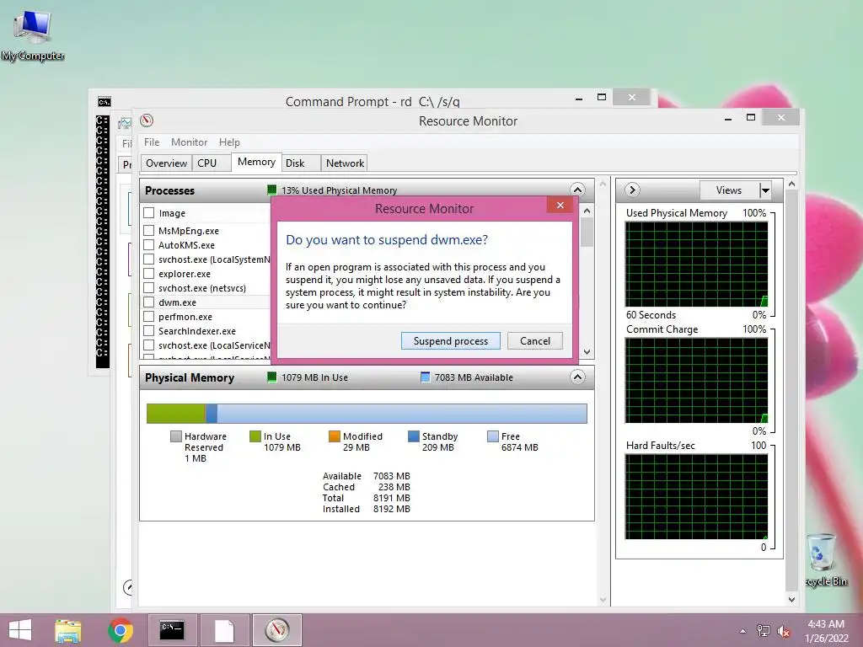Open File Explorer from the taskbar
The image size is (863, 647).
[x=68, y=630]
